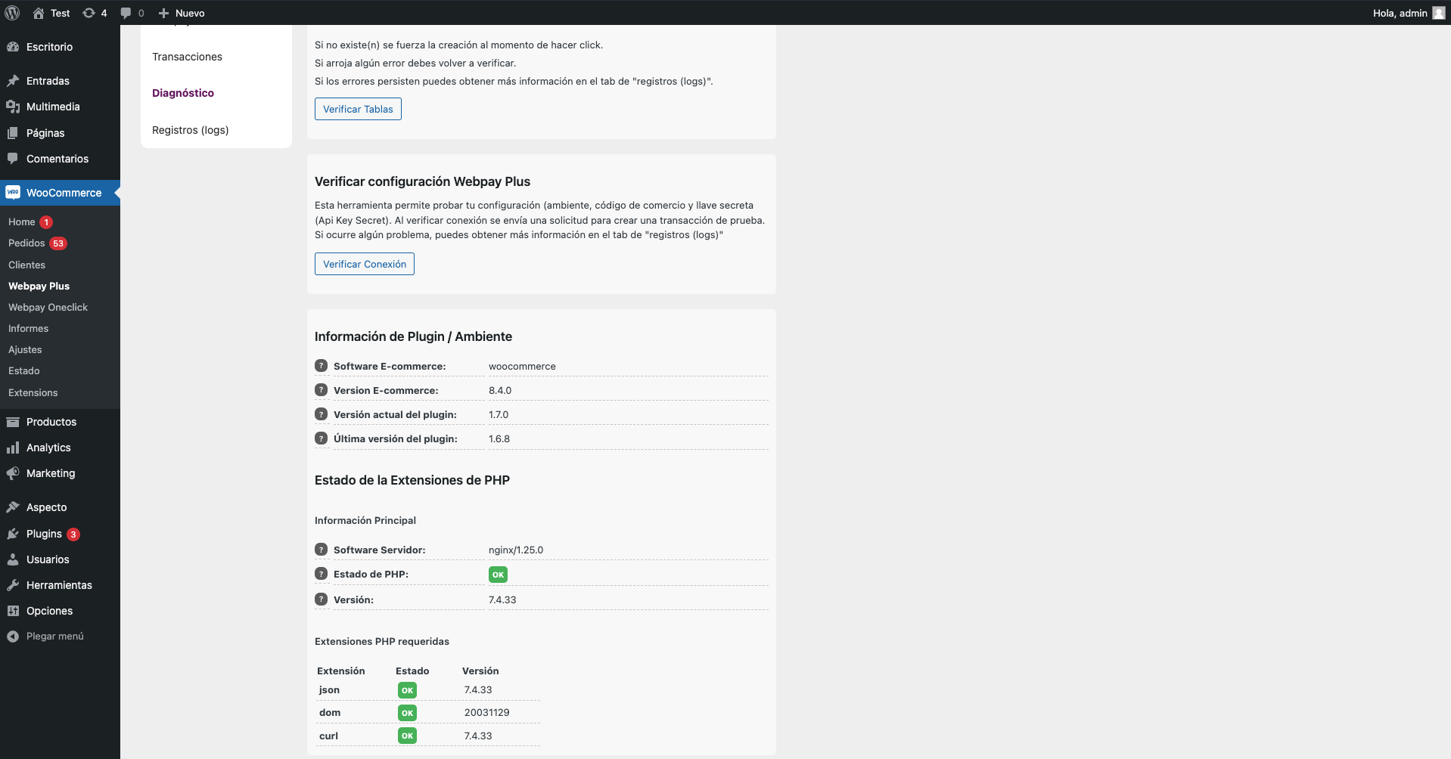Image resolution: width=1451 pixels, height=759 pixels.
Task: Click the Usuarios person icon
Action: (13, 559)
